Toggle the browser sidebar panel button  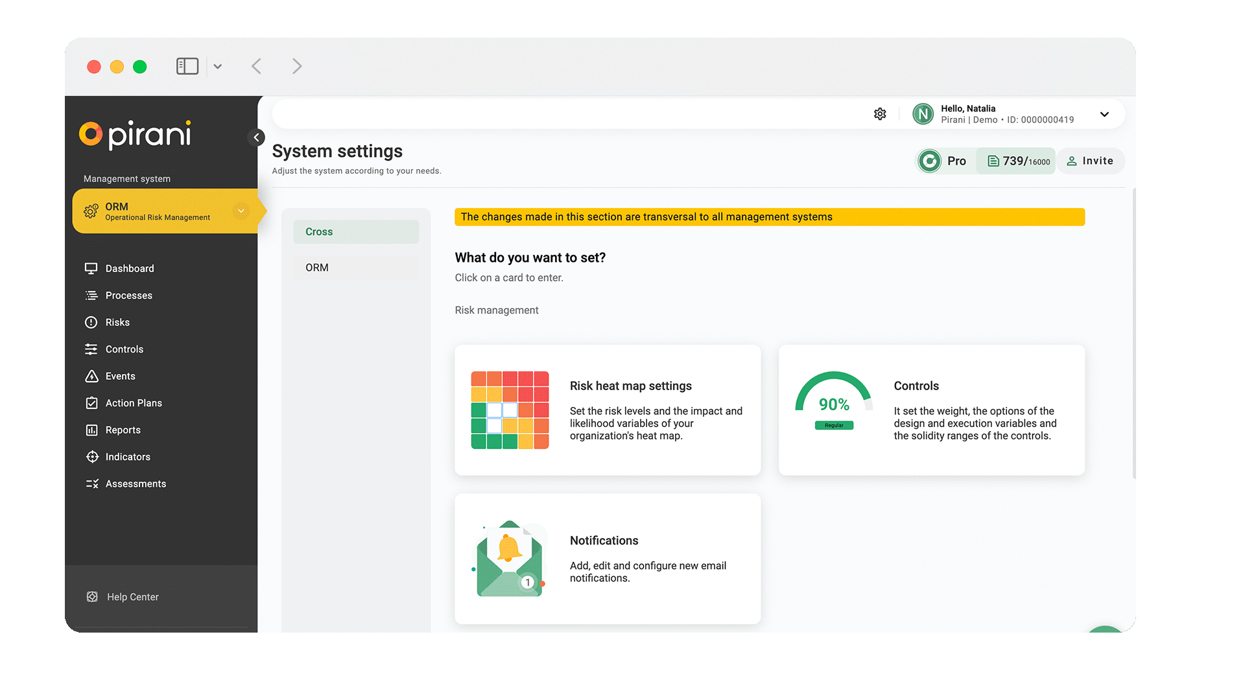[187, 66]
